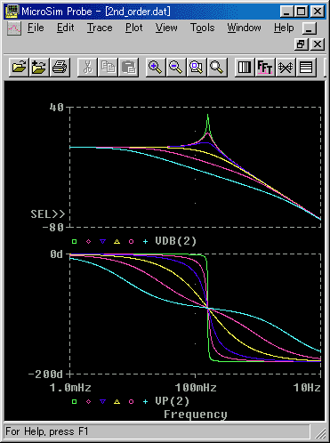Click the green square VDB(2) legend marker
This screenshot has width=330, height=443.
coord(74,242)
